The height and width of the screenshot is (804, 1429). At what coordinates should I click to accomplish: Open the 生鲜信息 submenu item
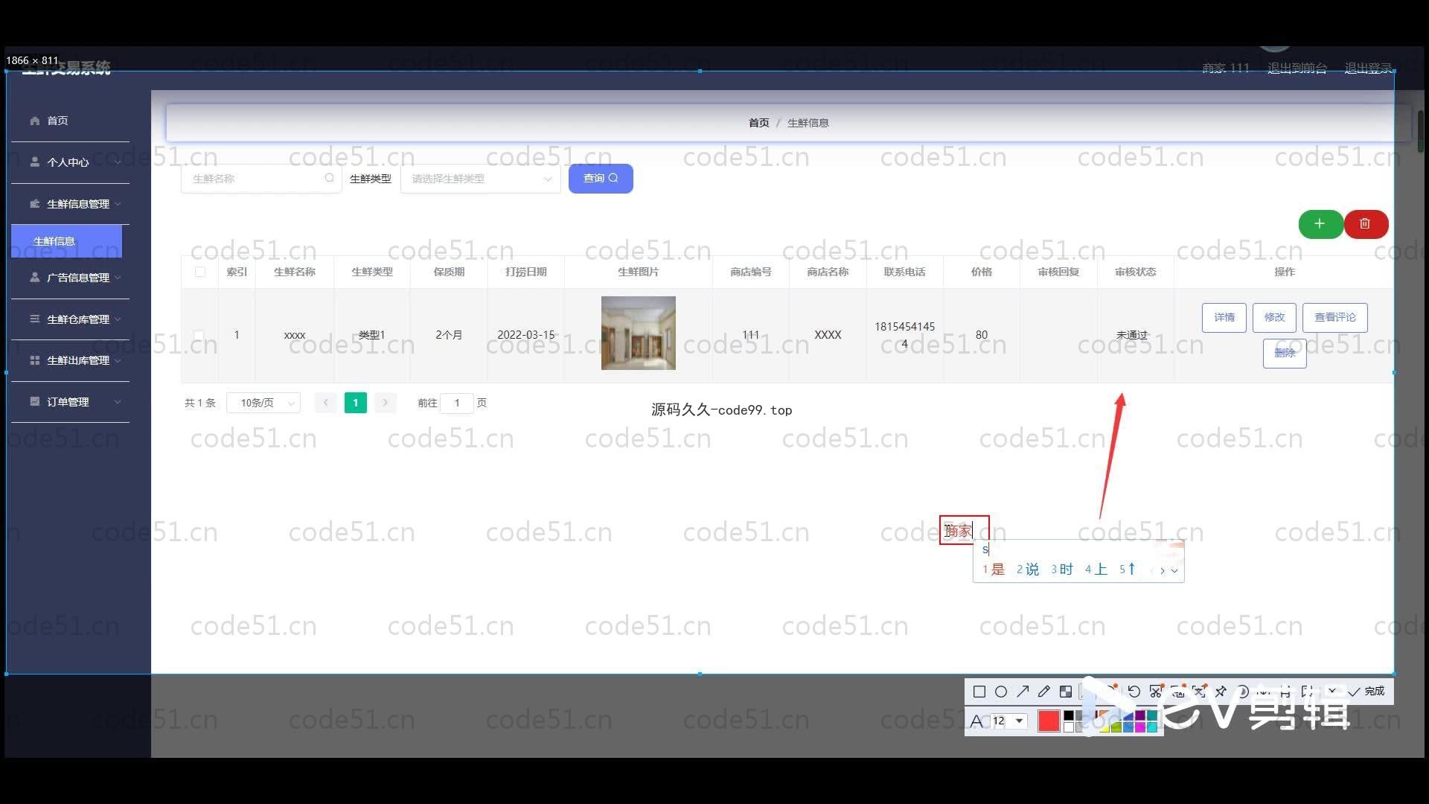pos(66,241)
